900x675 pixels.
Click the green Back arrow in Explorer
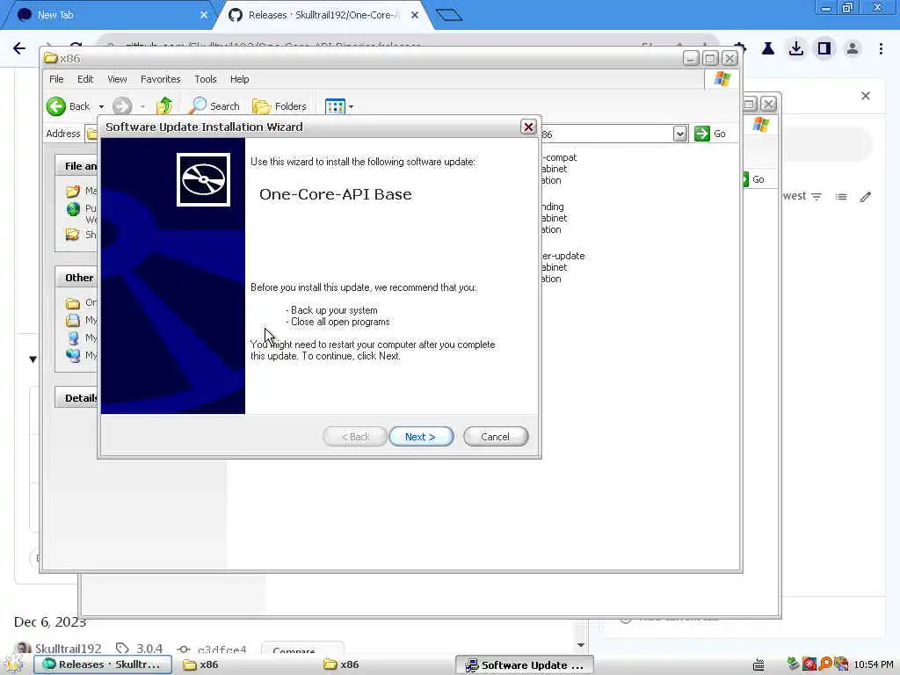click(56, 106)
